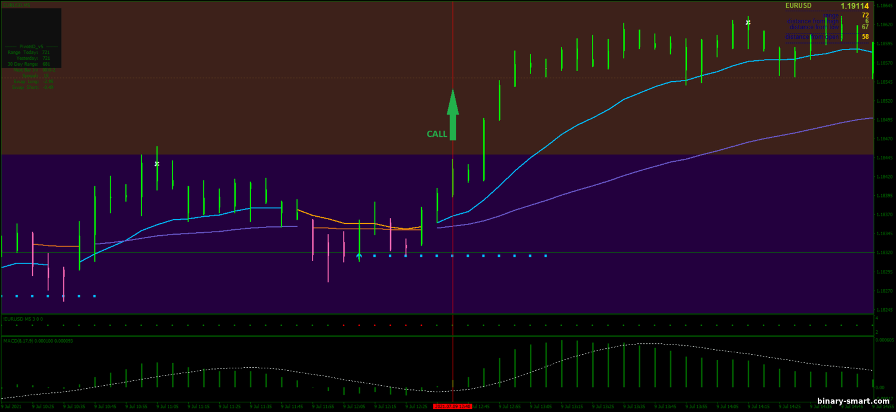Image resolution: width=896 pixels, height=412 pixels.
Task: Click the EURUSD symbol label in top-right panel
Action: click(x=798, y=6)
